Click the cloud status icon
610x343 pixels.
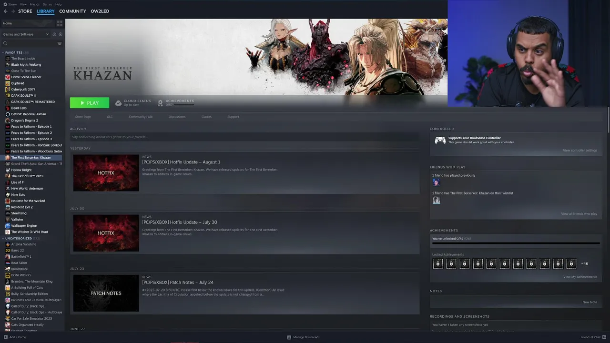coord(118,102)
